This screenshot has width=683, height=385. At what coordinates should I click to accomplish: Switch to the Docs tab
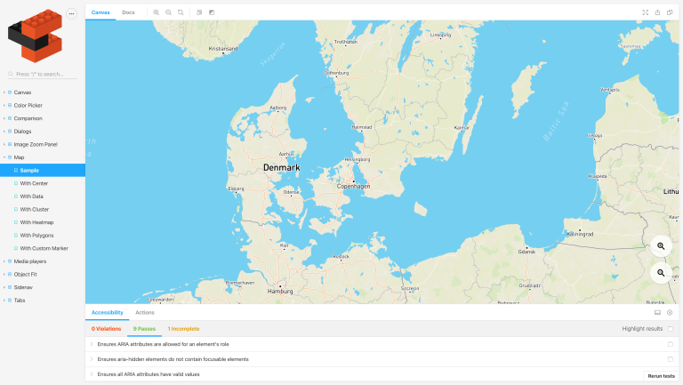128,12
